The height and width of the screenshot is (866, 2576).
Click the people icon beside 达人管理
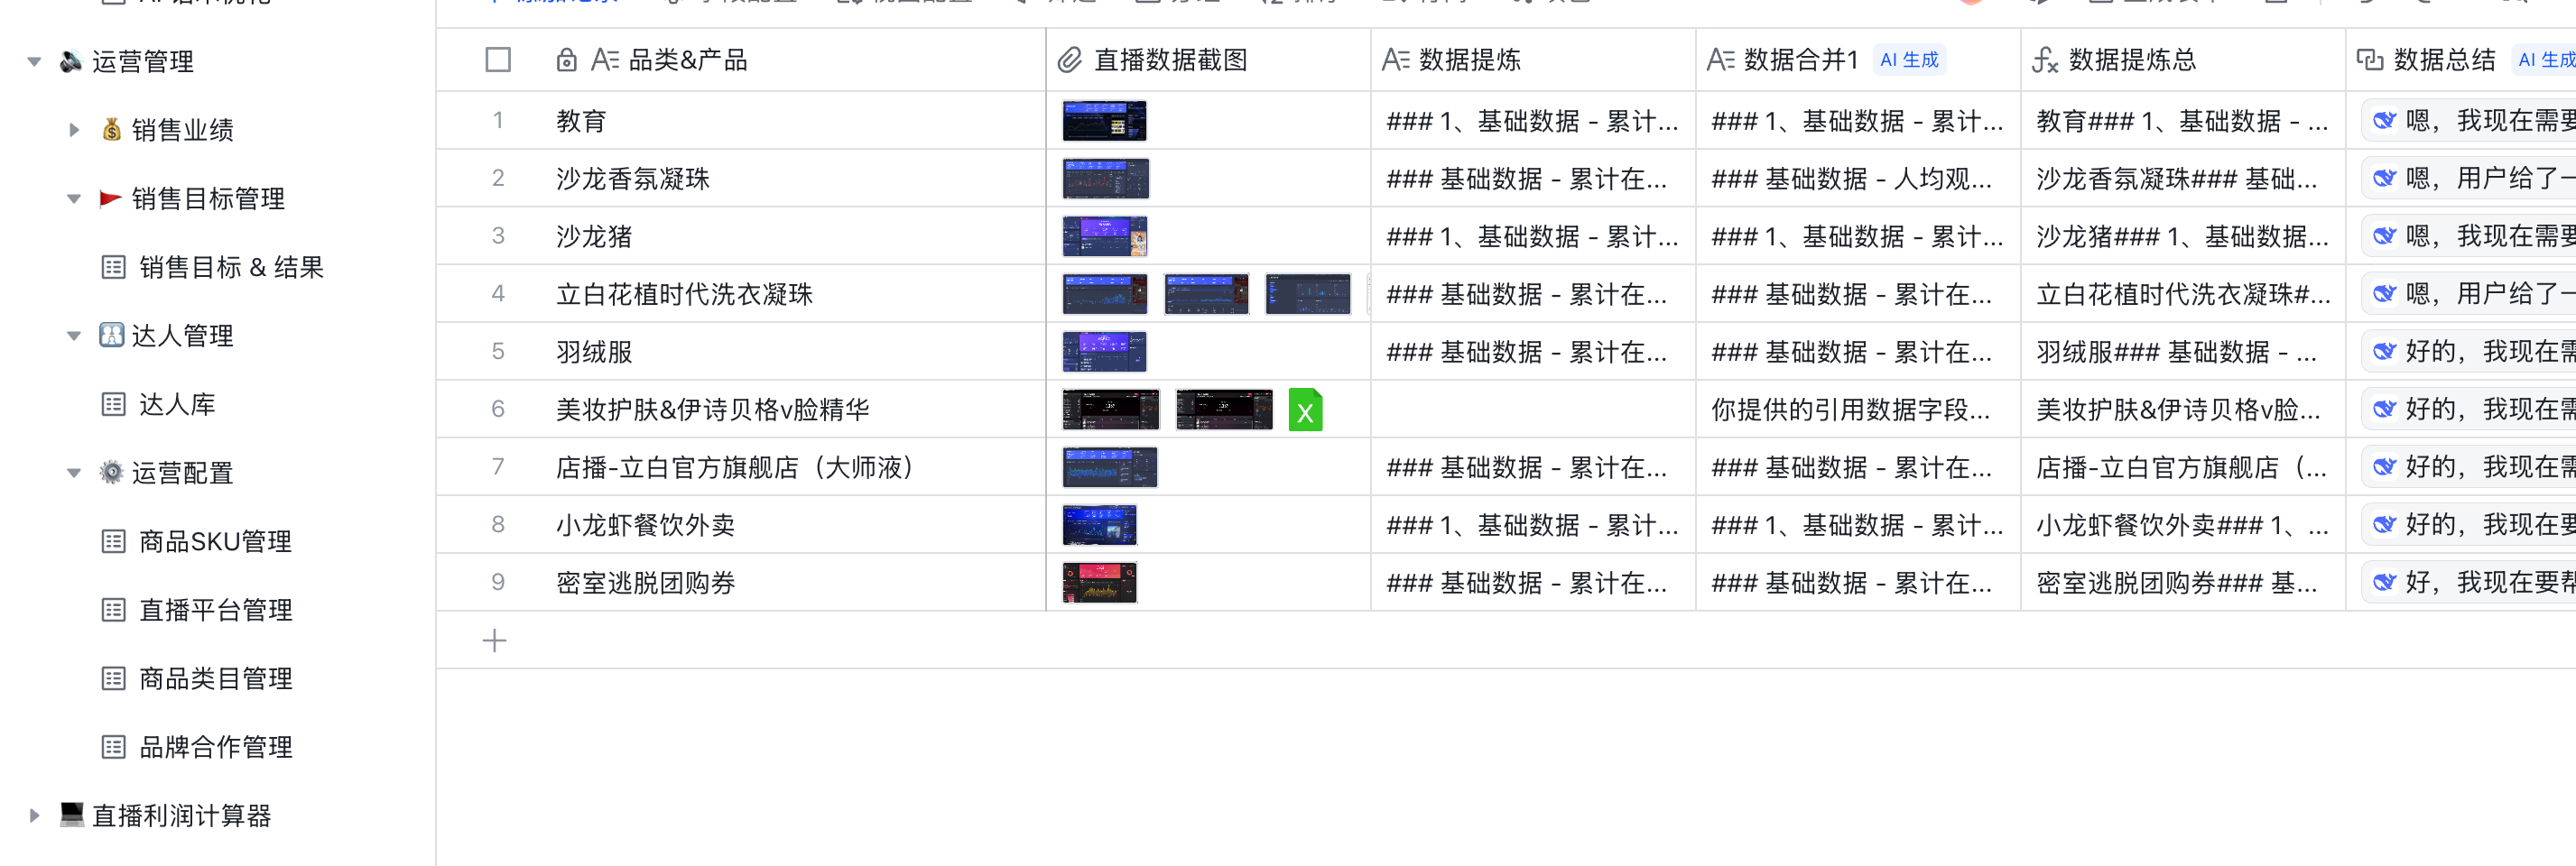click(113, 335)
